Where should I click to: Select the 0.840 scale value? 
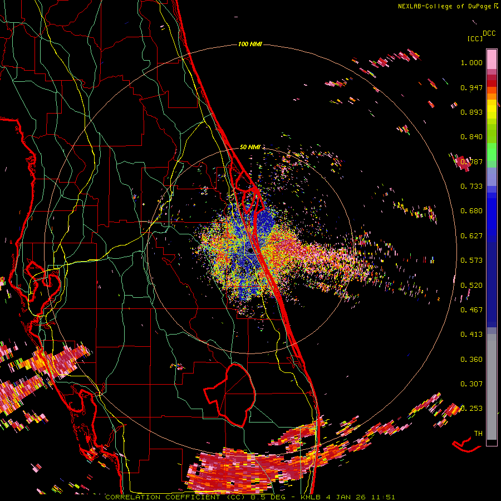click(471, 137)
